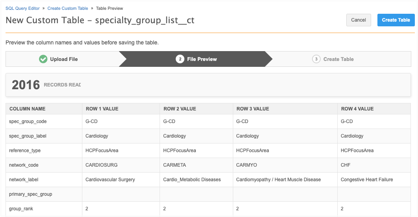This screenshot has height=217, width=418.
Task: Click the ROW 1 VALUE column header
Action: tap(102, 109)
